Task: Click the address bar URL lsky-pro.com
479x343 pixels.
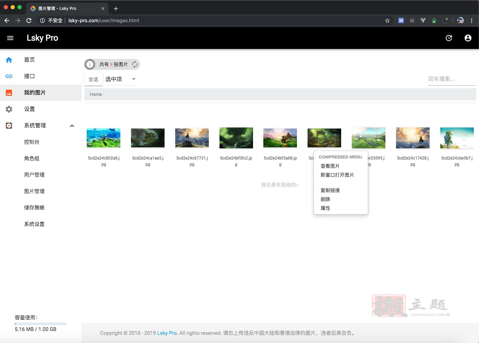Action: (x=104, y=21)
